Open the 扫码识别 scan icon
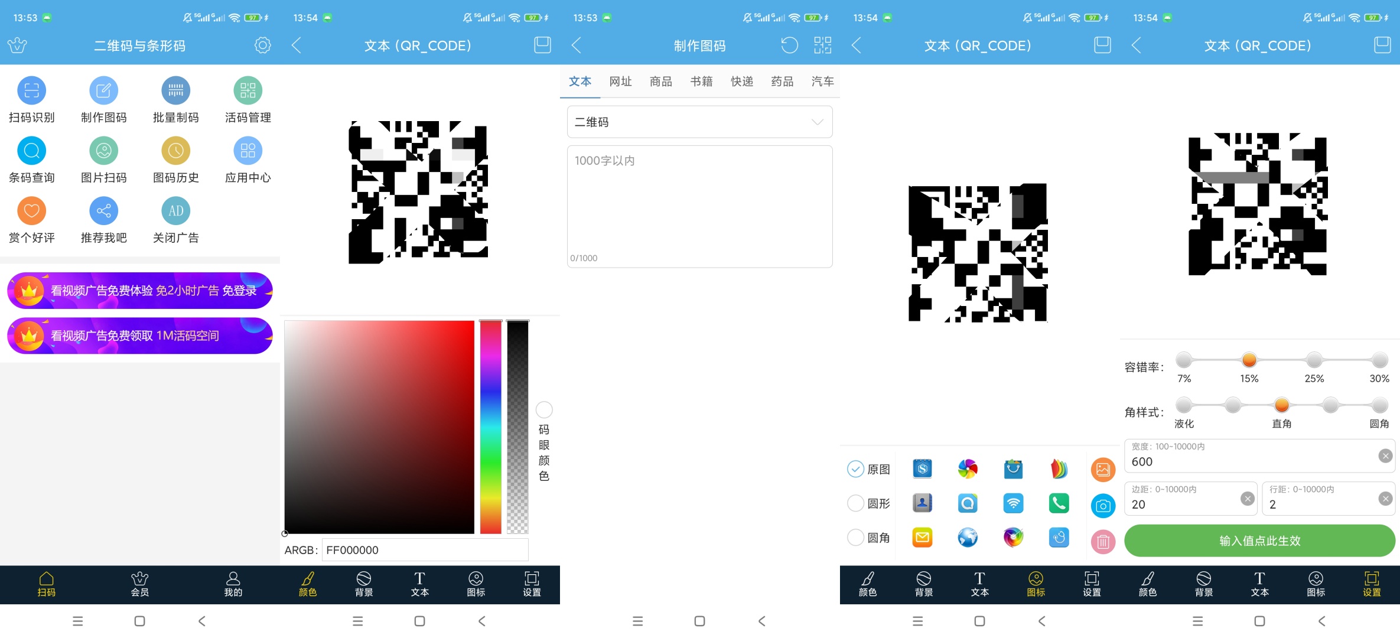Image resolution: width=1400 pixels, height=638 pixels. pos(32,90)
